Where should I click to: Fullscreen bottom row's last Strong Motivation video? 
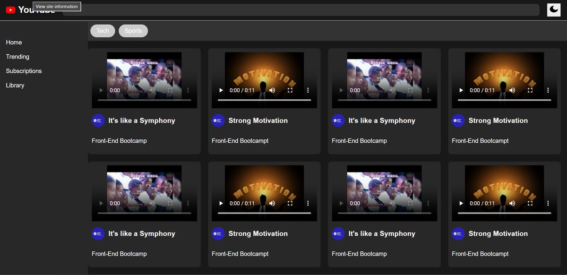tap(530, 203)
